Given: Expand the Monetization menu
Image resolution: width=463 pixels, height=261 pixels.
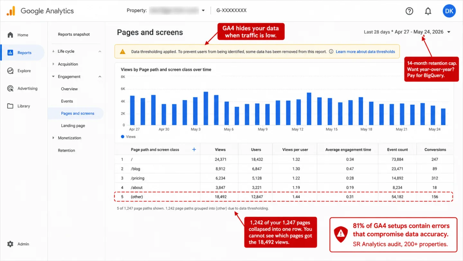Looking at the screenshot, I should 53,138.
